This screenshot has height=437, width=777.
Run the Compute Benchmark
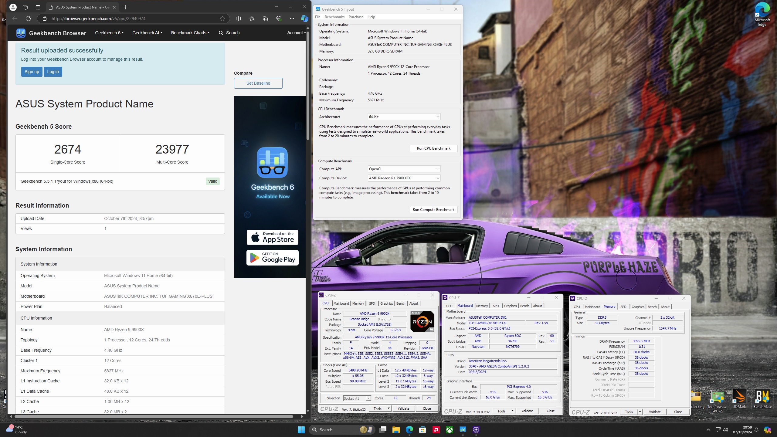click(x=433, y=210)
